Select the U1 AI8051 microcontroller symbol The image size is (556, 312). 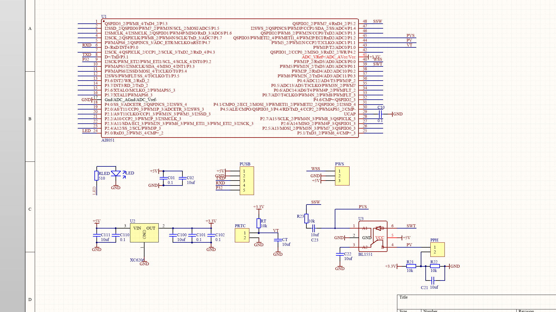(230, 78)
